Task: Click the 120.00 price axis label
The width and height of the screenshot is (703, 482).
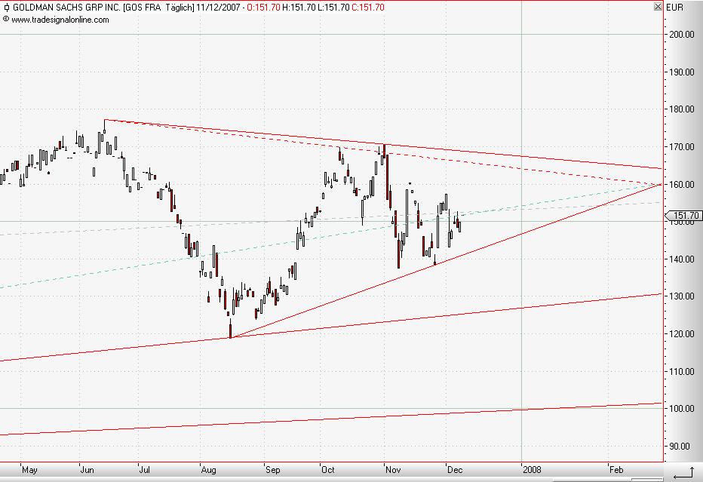Action: coord(681,334)
